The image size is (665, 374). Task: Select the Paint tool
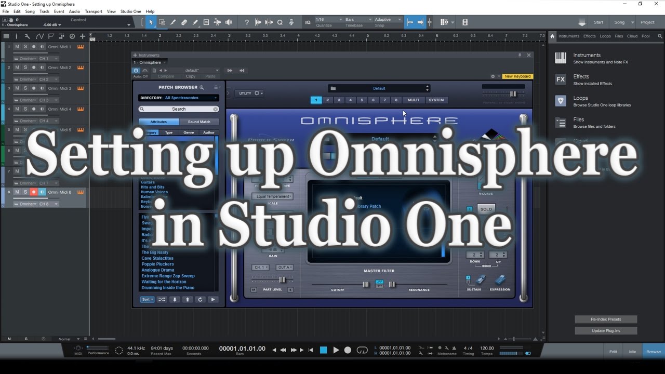[195, 22]
